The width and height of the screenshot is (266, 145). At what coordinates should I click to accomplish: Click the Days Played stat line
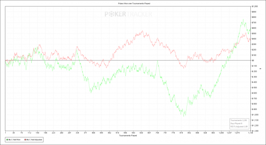pos(236,123)
